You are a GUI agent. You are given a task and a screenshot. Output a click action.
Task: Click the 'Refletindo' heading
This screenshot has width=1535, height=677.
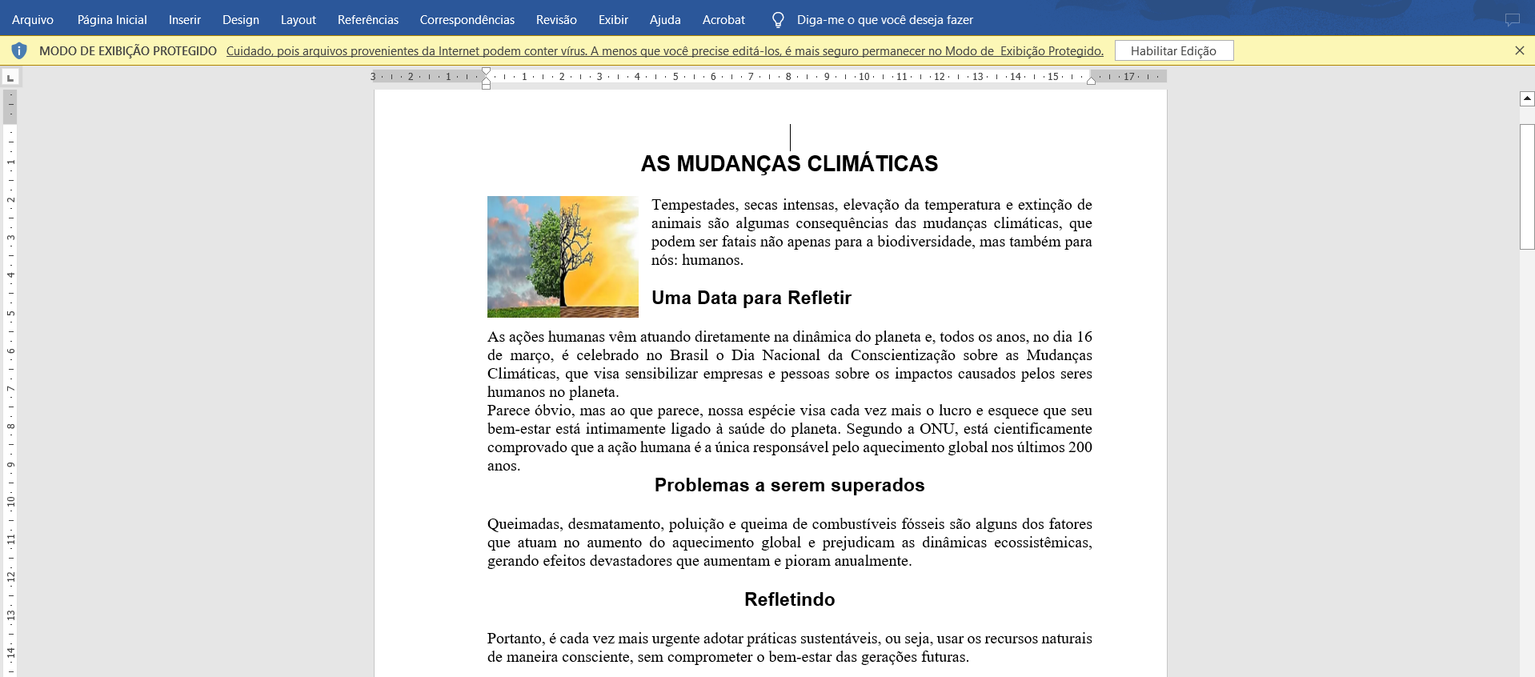point(789,599)
